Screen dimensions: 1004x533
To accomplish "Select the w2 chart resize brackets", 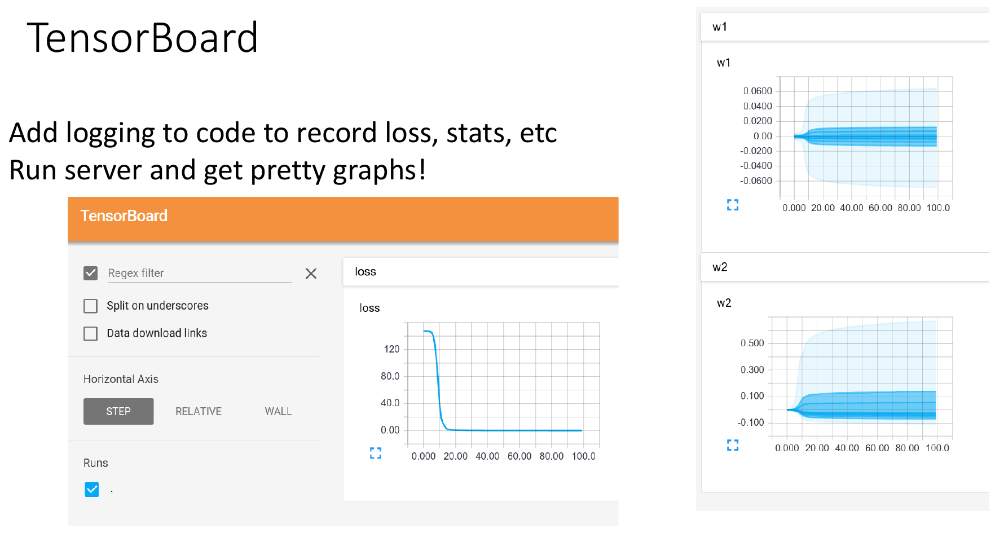I will pos(733,445).
